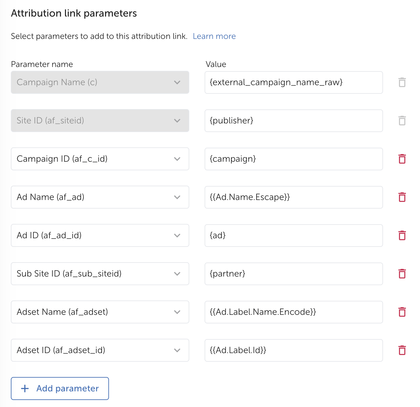Open the Adset Name (af_adset) dropdown
The width and height of the screenshot is (420, 407).
100,312
